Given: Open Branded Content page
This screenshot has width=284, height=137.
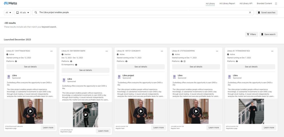Looking at the screenshot, I should [264, 3].
